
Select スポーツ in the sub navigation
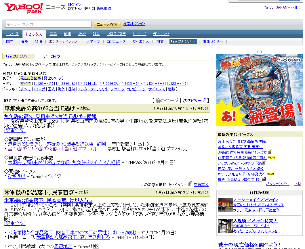93,41
